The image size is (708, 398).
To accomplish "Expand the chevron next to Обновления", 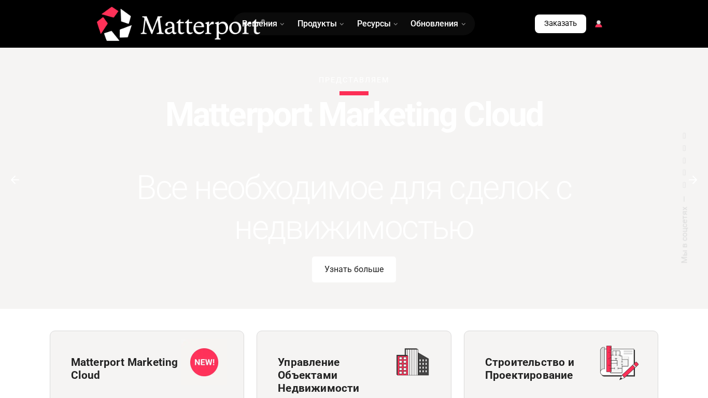I will (x=463, y=24).
